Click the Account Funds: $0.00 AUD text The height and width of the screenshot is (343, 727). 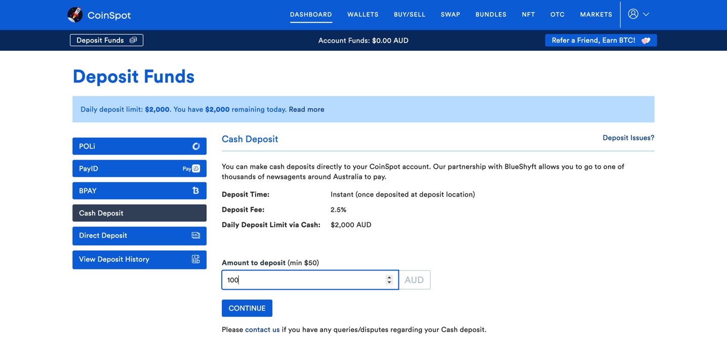click(363, 41)
